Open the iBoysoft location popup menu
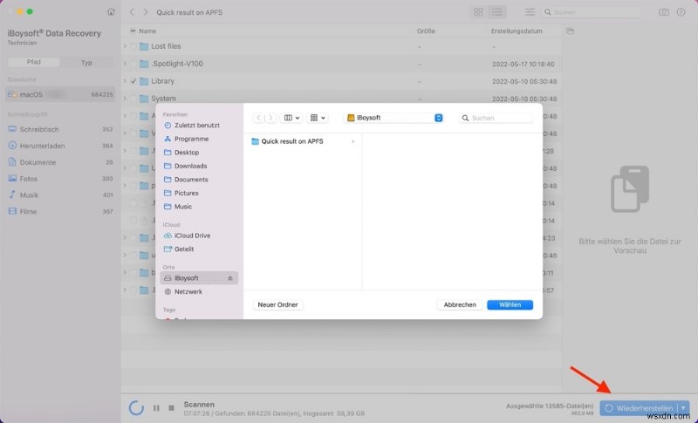 (x=394, y=118)
